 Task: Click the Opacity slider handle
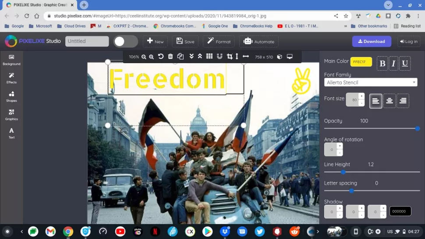[418, 128]
